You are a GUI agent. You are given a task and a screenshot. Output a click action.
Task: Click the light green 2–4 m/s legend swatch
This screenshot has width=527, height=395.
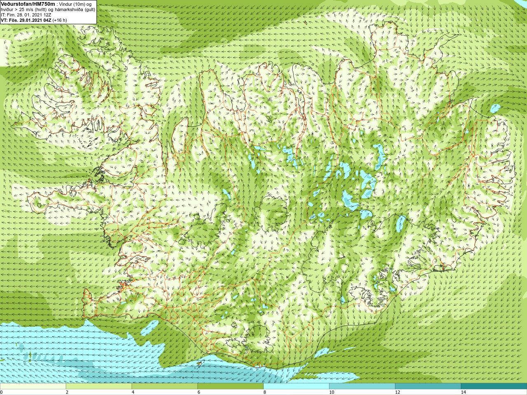pos(99,386)
